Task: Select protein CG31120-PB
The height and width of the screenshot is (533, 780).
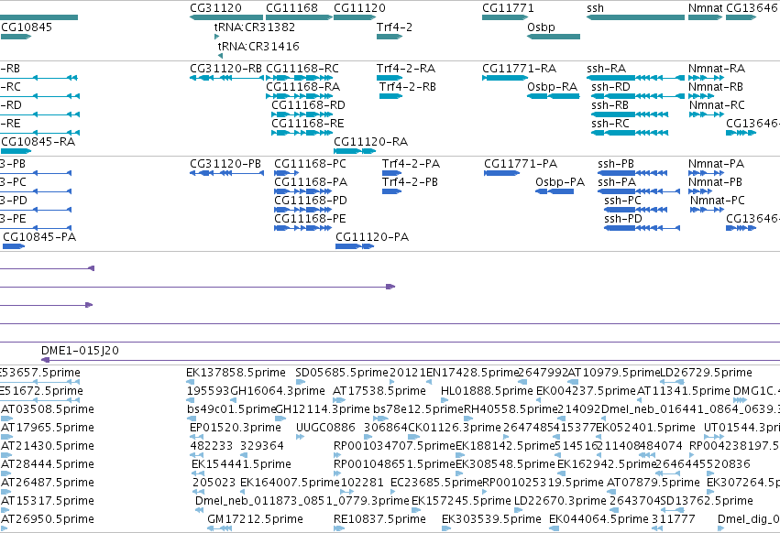Action: (225, 164)
